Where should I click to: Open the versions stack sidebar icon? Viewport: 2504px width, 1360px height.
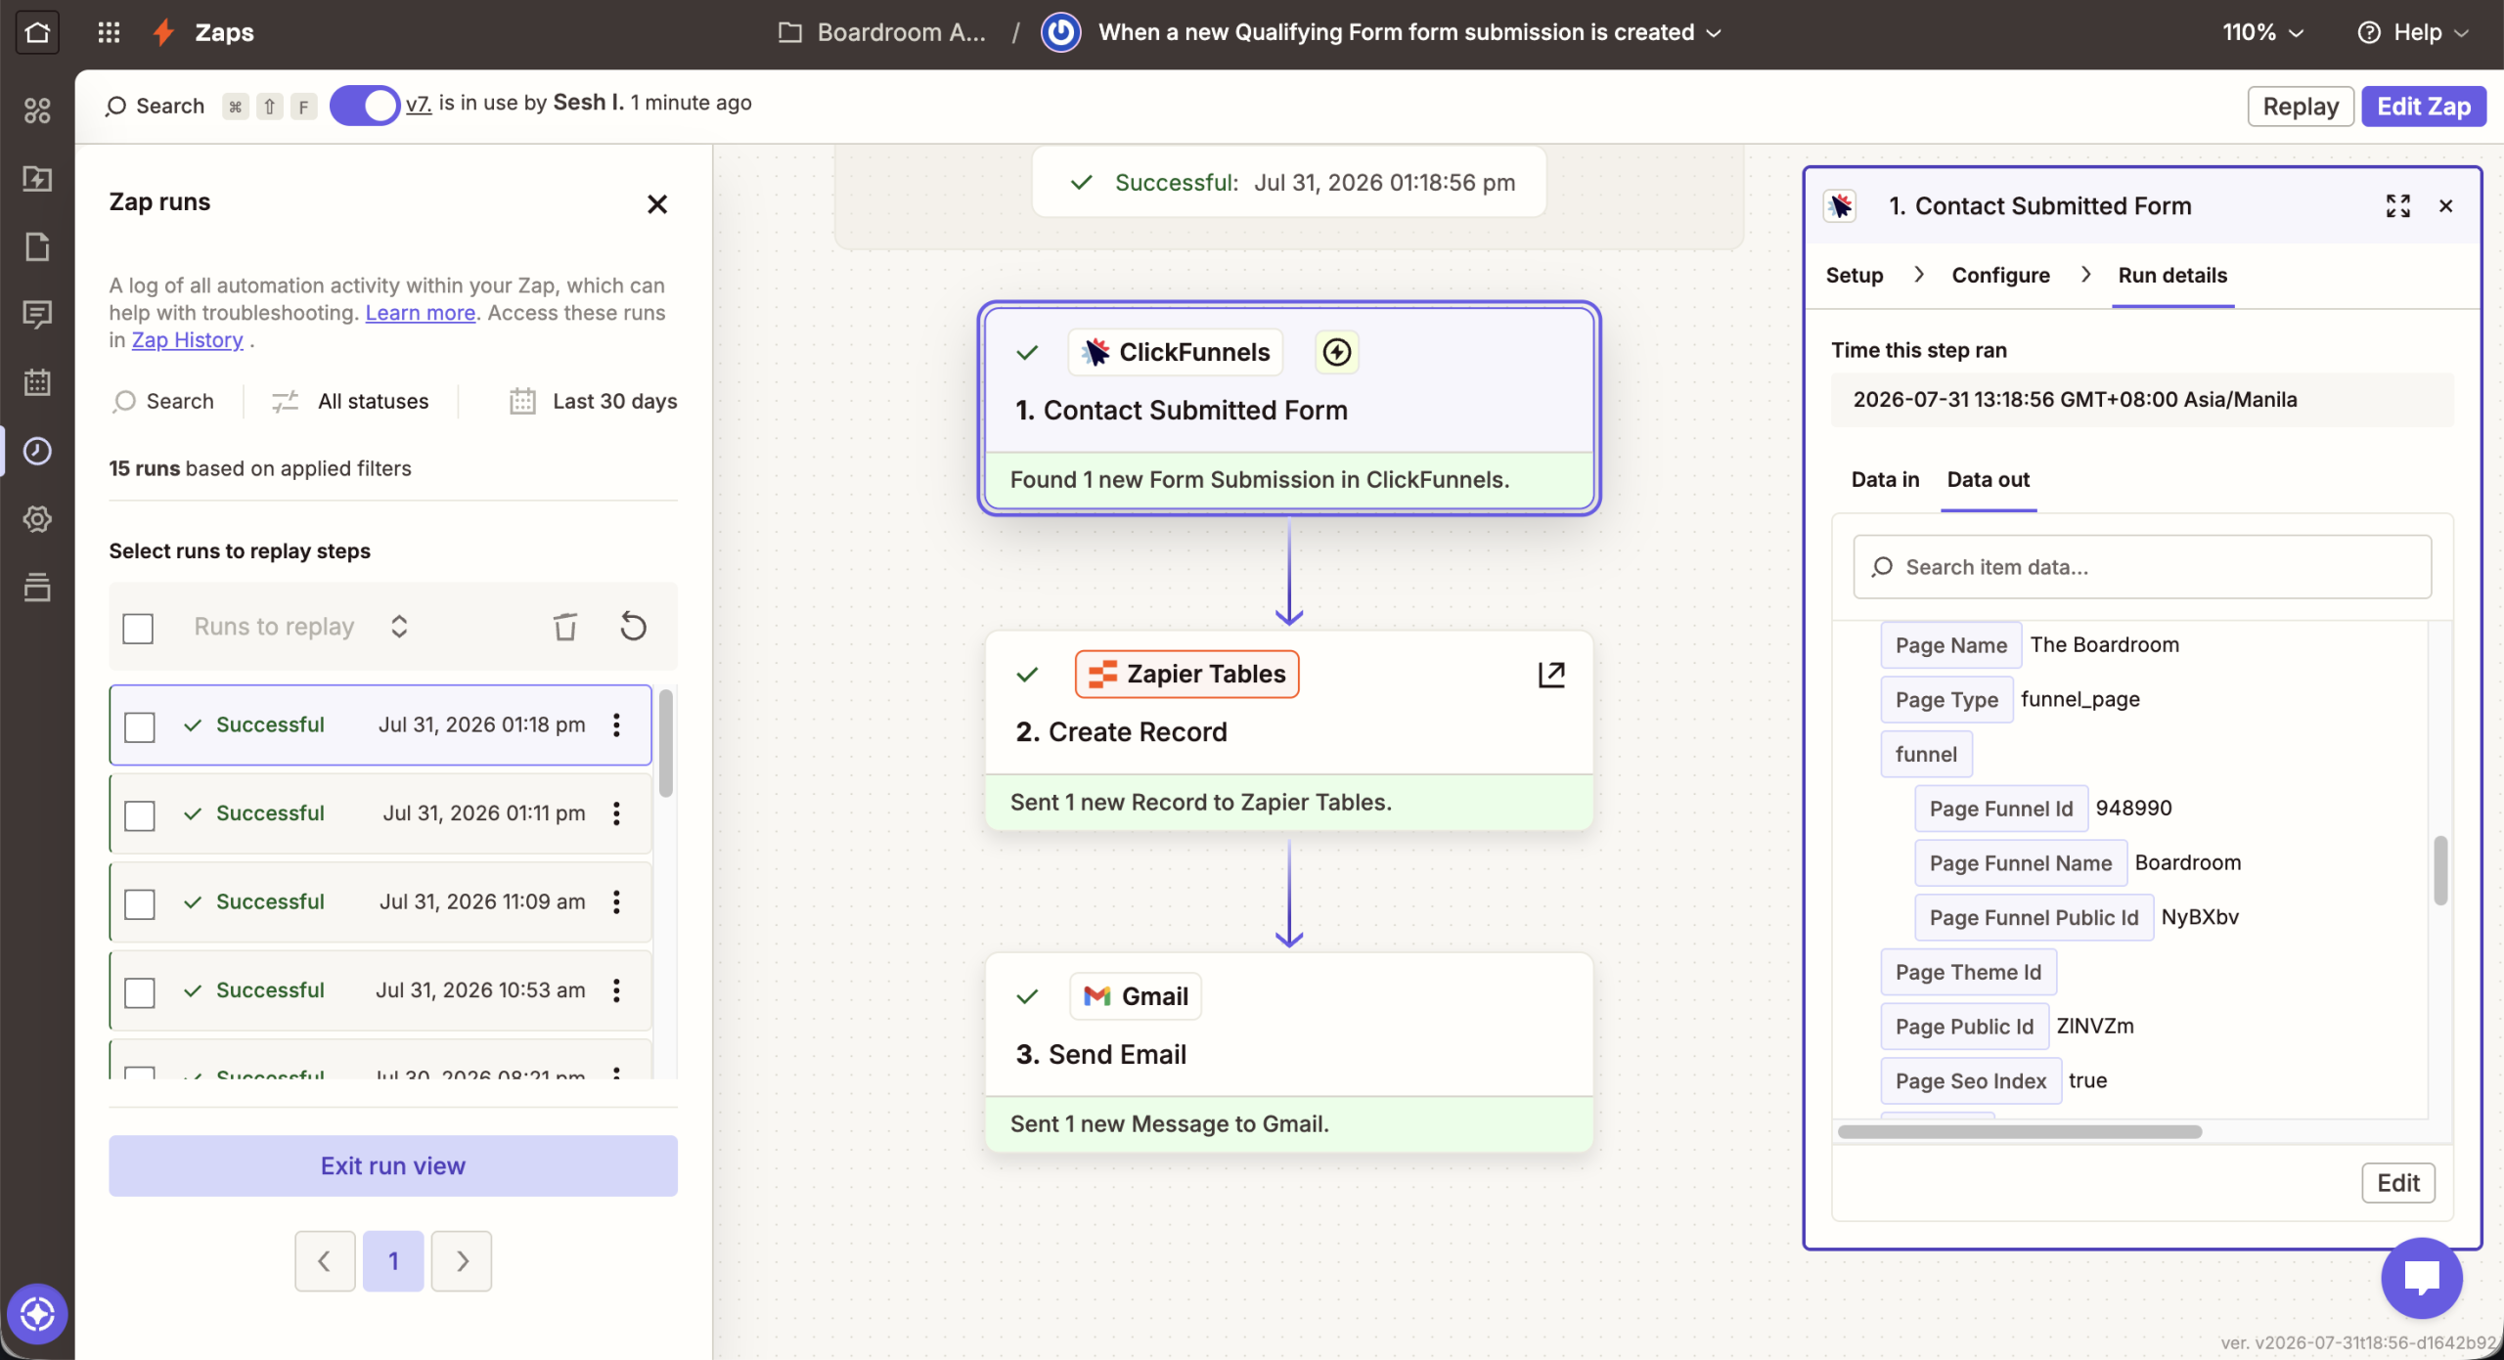pos(37,587)
